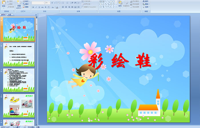The image size is (200, 128).
Task: Click the spell check status bar icon
Action: [25, 127]
